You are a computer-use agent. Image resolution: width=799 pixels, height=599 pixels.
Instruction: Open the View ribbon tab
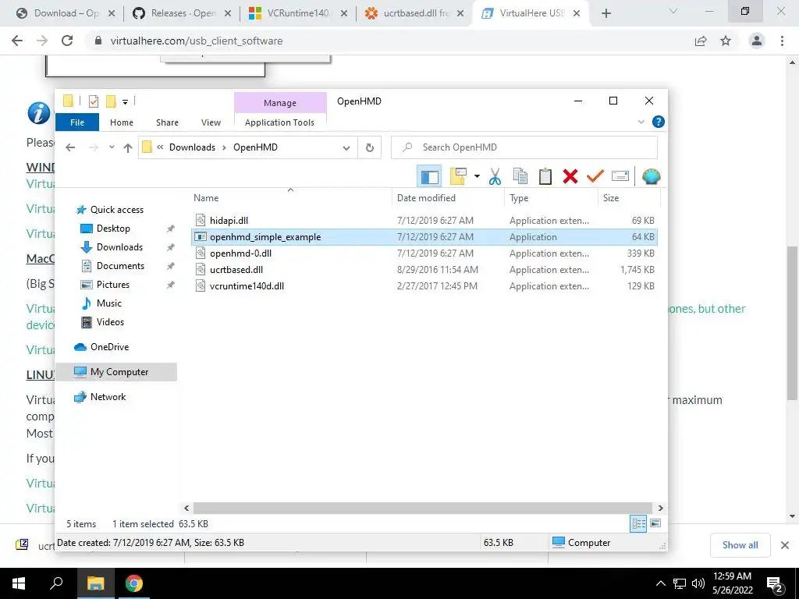[x=211, y=122]
